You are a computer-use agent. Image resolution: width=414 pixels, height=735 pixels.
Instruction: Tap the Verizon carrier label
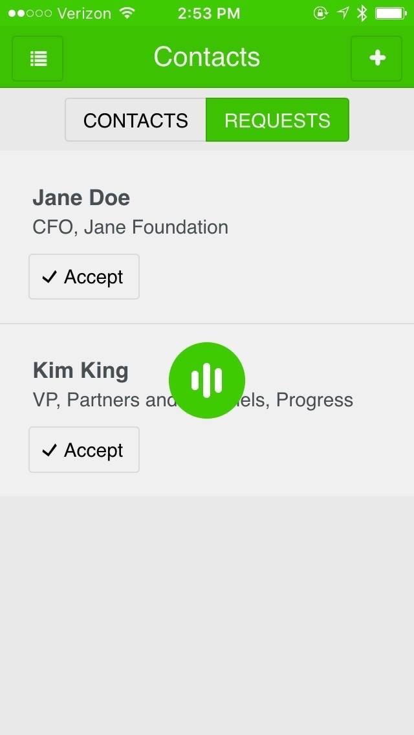click(84, 13)
